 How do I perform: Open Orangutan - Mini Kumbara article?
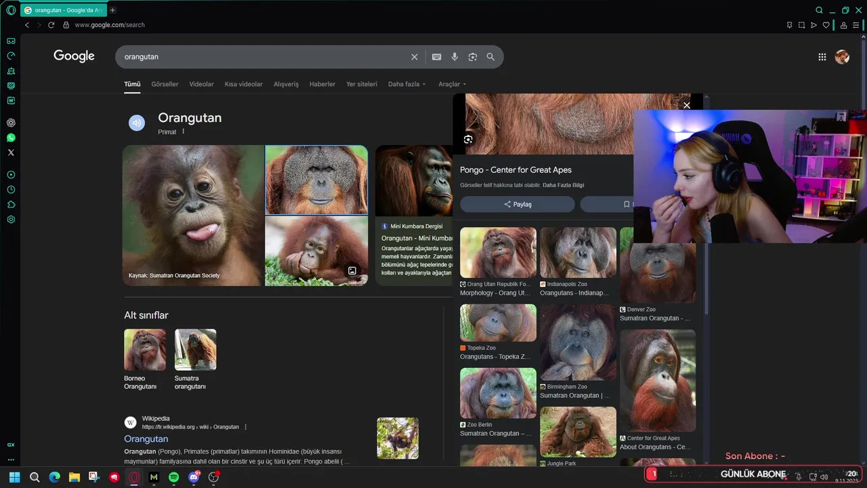(x=417, y=239)
